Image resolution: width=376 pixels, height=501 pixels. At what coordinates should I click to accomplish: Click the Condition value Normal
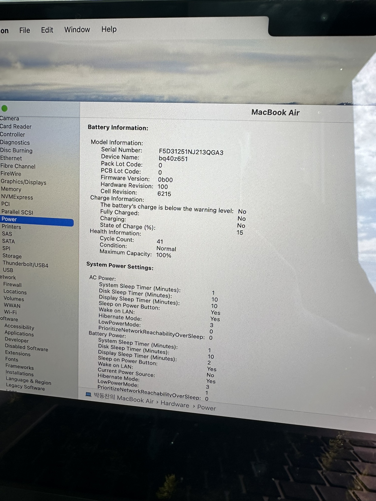[166, 249]
